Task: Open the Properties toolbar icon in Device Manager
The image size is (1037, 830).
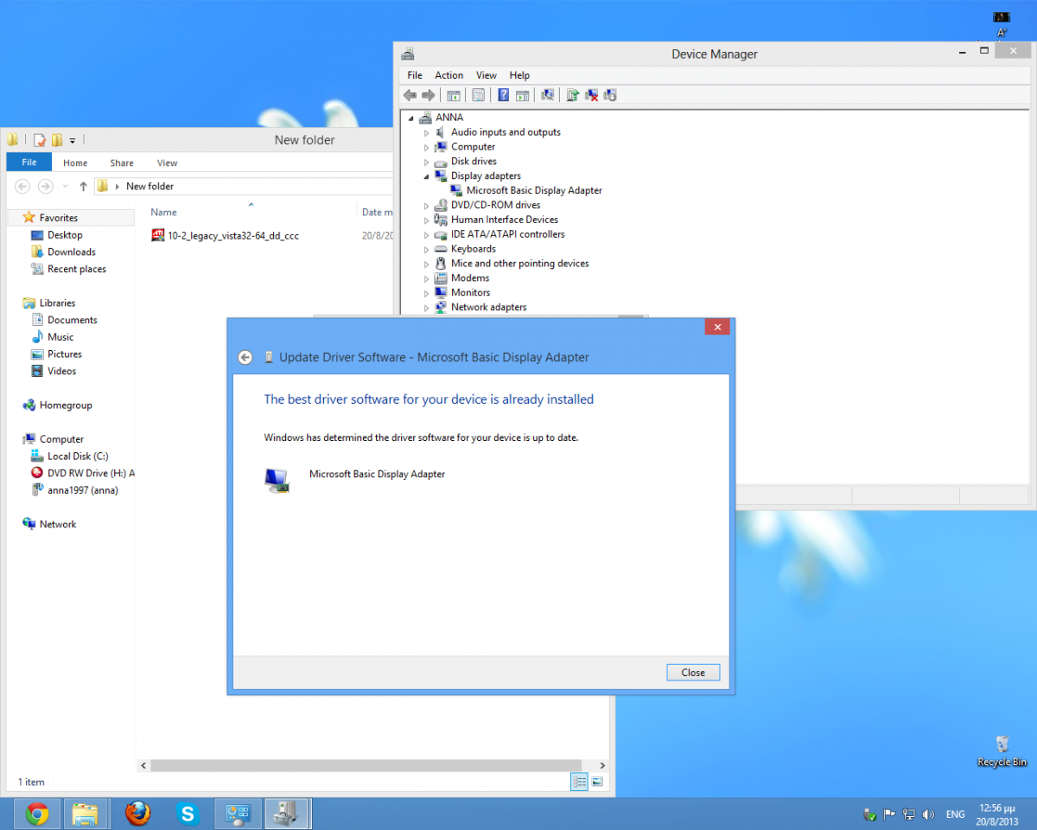Action: pyautogui.click(x=478, y=95)
